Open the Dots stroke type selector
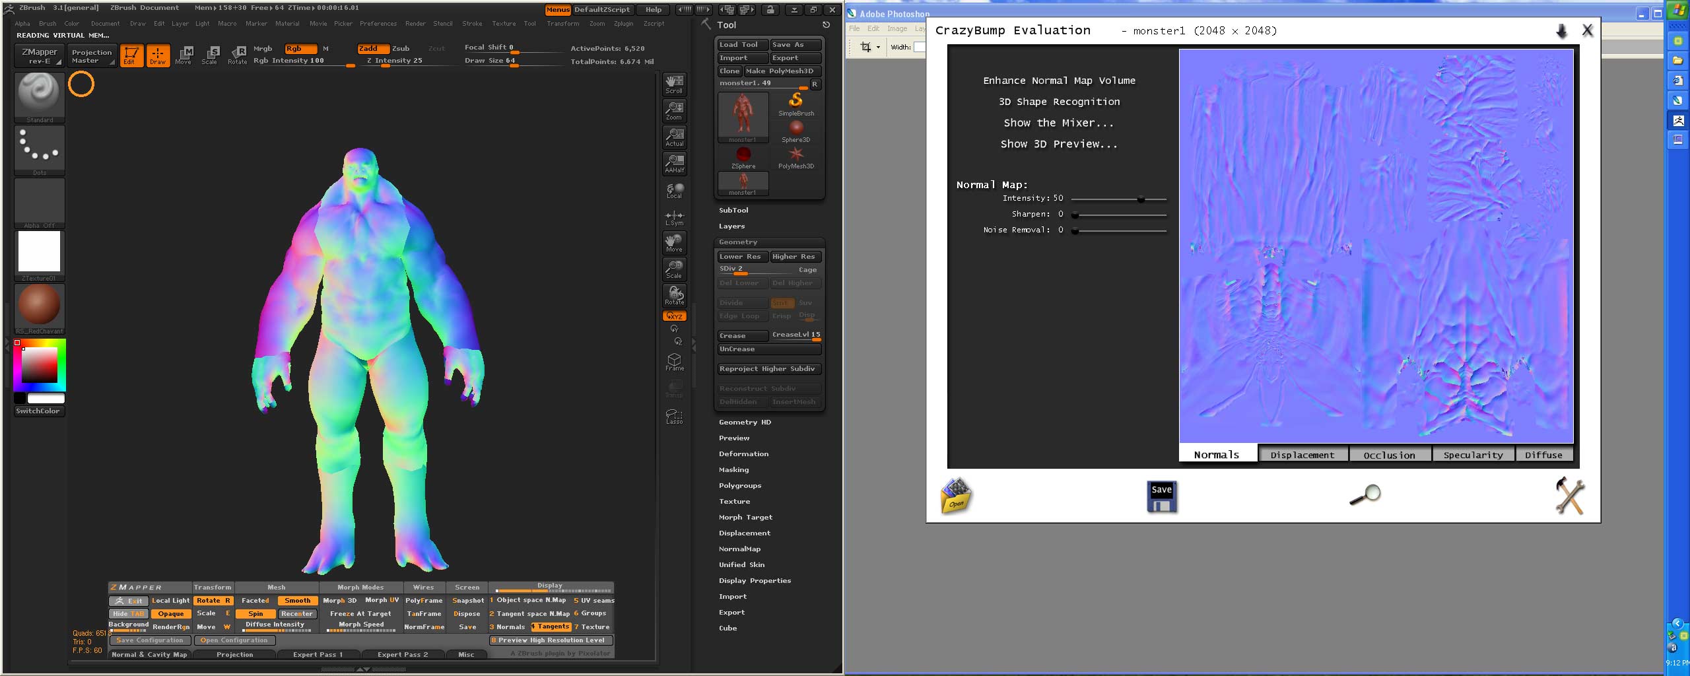 pos(40,150)
